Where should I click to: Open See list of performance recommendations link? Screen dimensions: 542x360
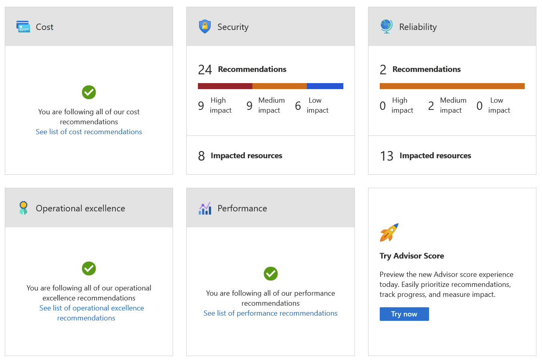pyautogui.click(x=270, y=313)
